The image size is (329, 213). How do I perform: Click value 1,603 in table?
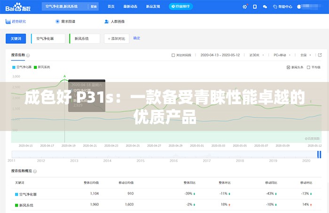pyautogui.click(x=129, y=205)
